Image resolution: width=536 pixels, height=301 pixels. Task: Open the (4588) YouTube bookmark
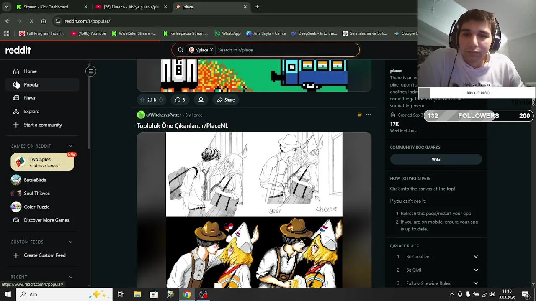pyautogui.click(x=88, y=33)
